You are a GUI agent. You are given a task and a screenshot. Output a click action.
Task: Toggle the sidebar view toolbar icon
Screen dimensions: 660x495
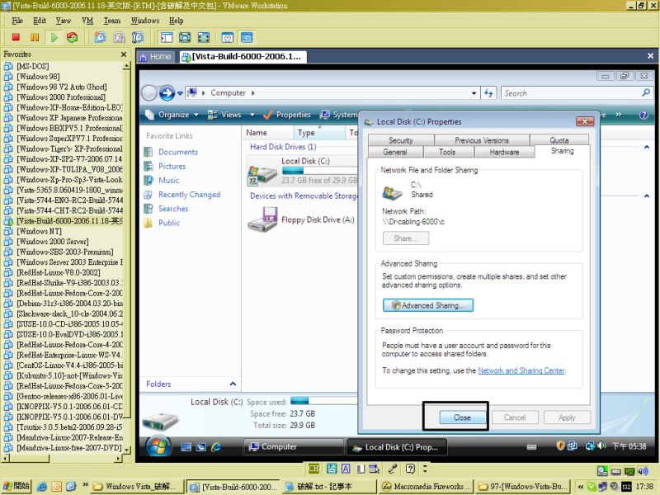coord(167,37)
